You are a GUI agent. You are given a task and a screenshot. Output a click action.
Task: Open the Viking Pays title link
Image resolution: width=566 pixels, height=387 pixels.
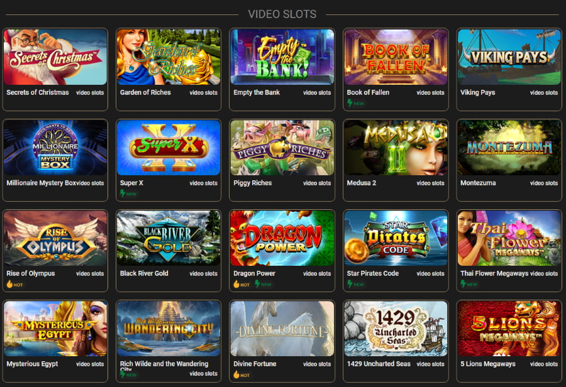click(x=477, y=92)
